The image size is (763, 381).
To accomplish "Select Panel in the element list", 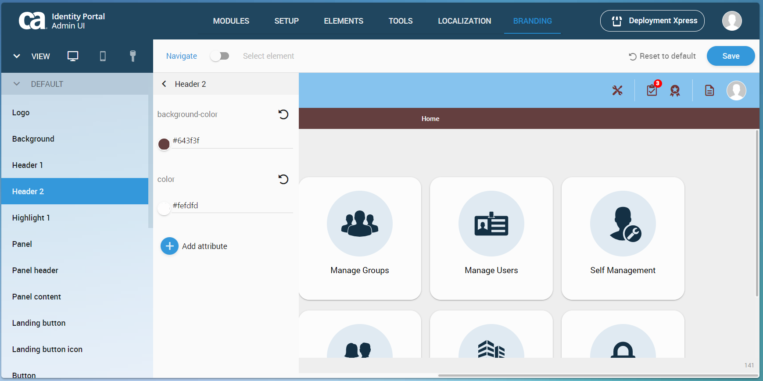I will (75, 244).
